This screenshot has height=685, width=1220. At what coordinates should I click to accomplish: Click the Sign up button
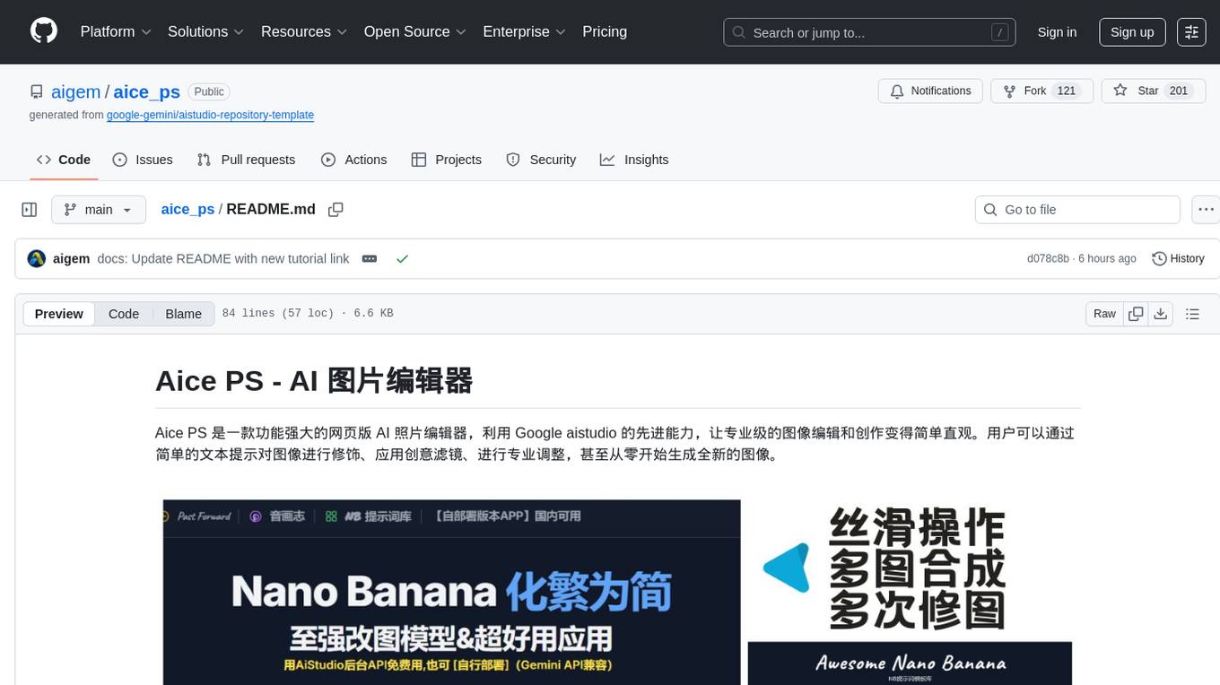coord(1132,32)
